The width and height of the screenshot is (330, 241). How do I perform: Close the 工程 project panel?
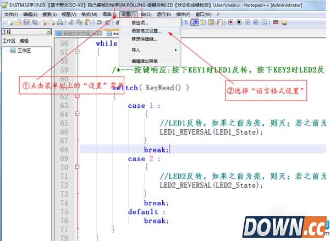48,32
